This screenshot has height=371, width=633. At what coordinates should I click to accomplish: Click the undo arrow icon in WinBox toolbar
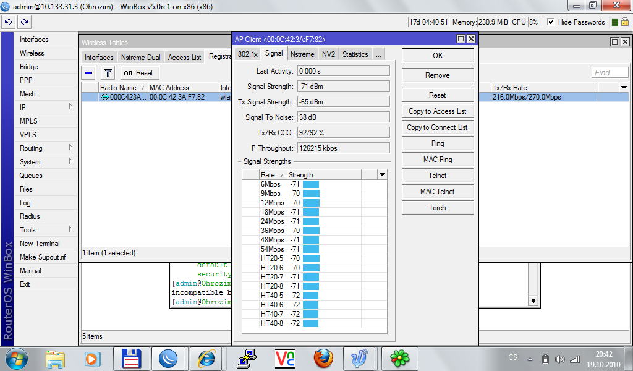[x=8, y=22]
